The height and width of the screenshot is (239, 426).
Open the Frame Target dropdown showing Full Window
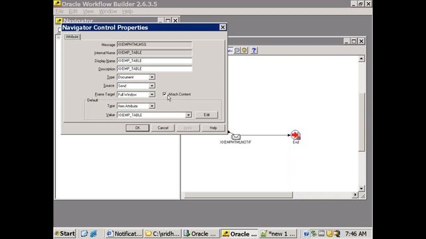coord(152,94)
